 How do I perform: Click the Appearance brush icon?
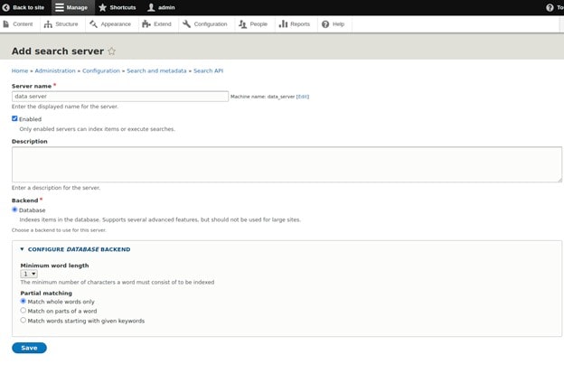click(93, 24)
